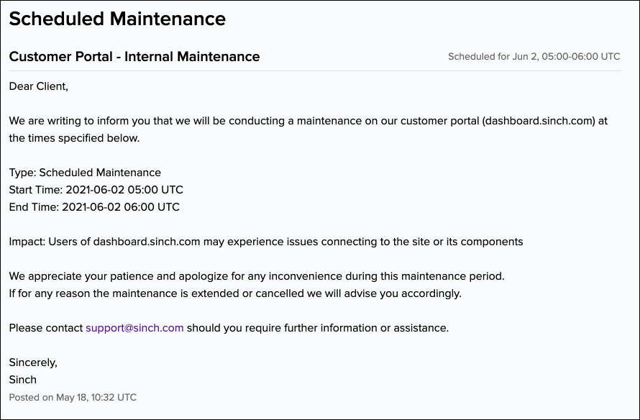640x420 pixels.
Task: Select the 'Sincerely,' closing line
Action: 33,362
